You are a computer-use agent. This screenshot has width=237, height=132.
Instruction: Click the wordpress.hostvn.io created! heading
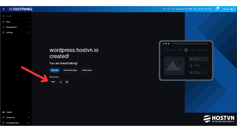74,53
